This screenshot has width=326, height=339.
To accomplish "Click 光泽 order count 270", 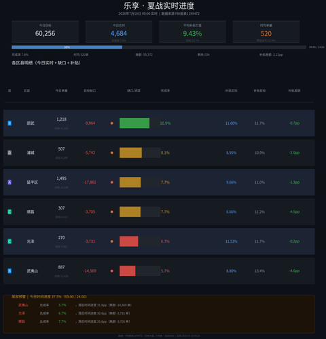I will (x=61, y=237).
